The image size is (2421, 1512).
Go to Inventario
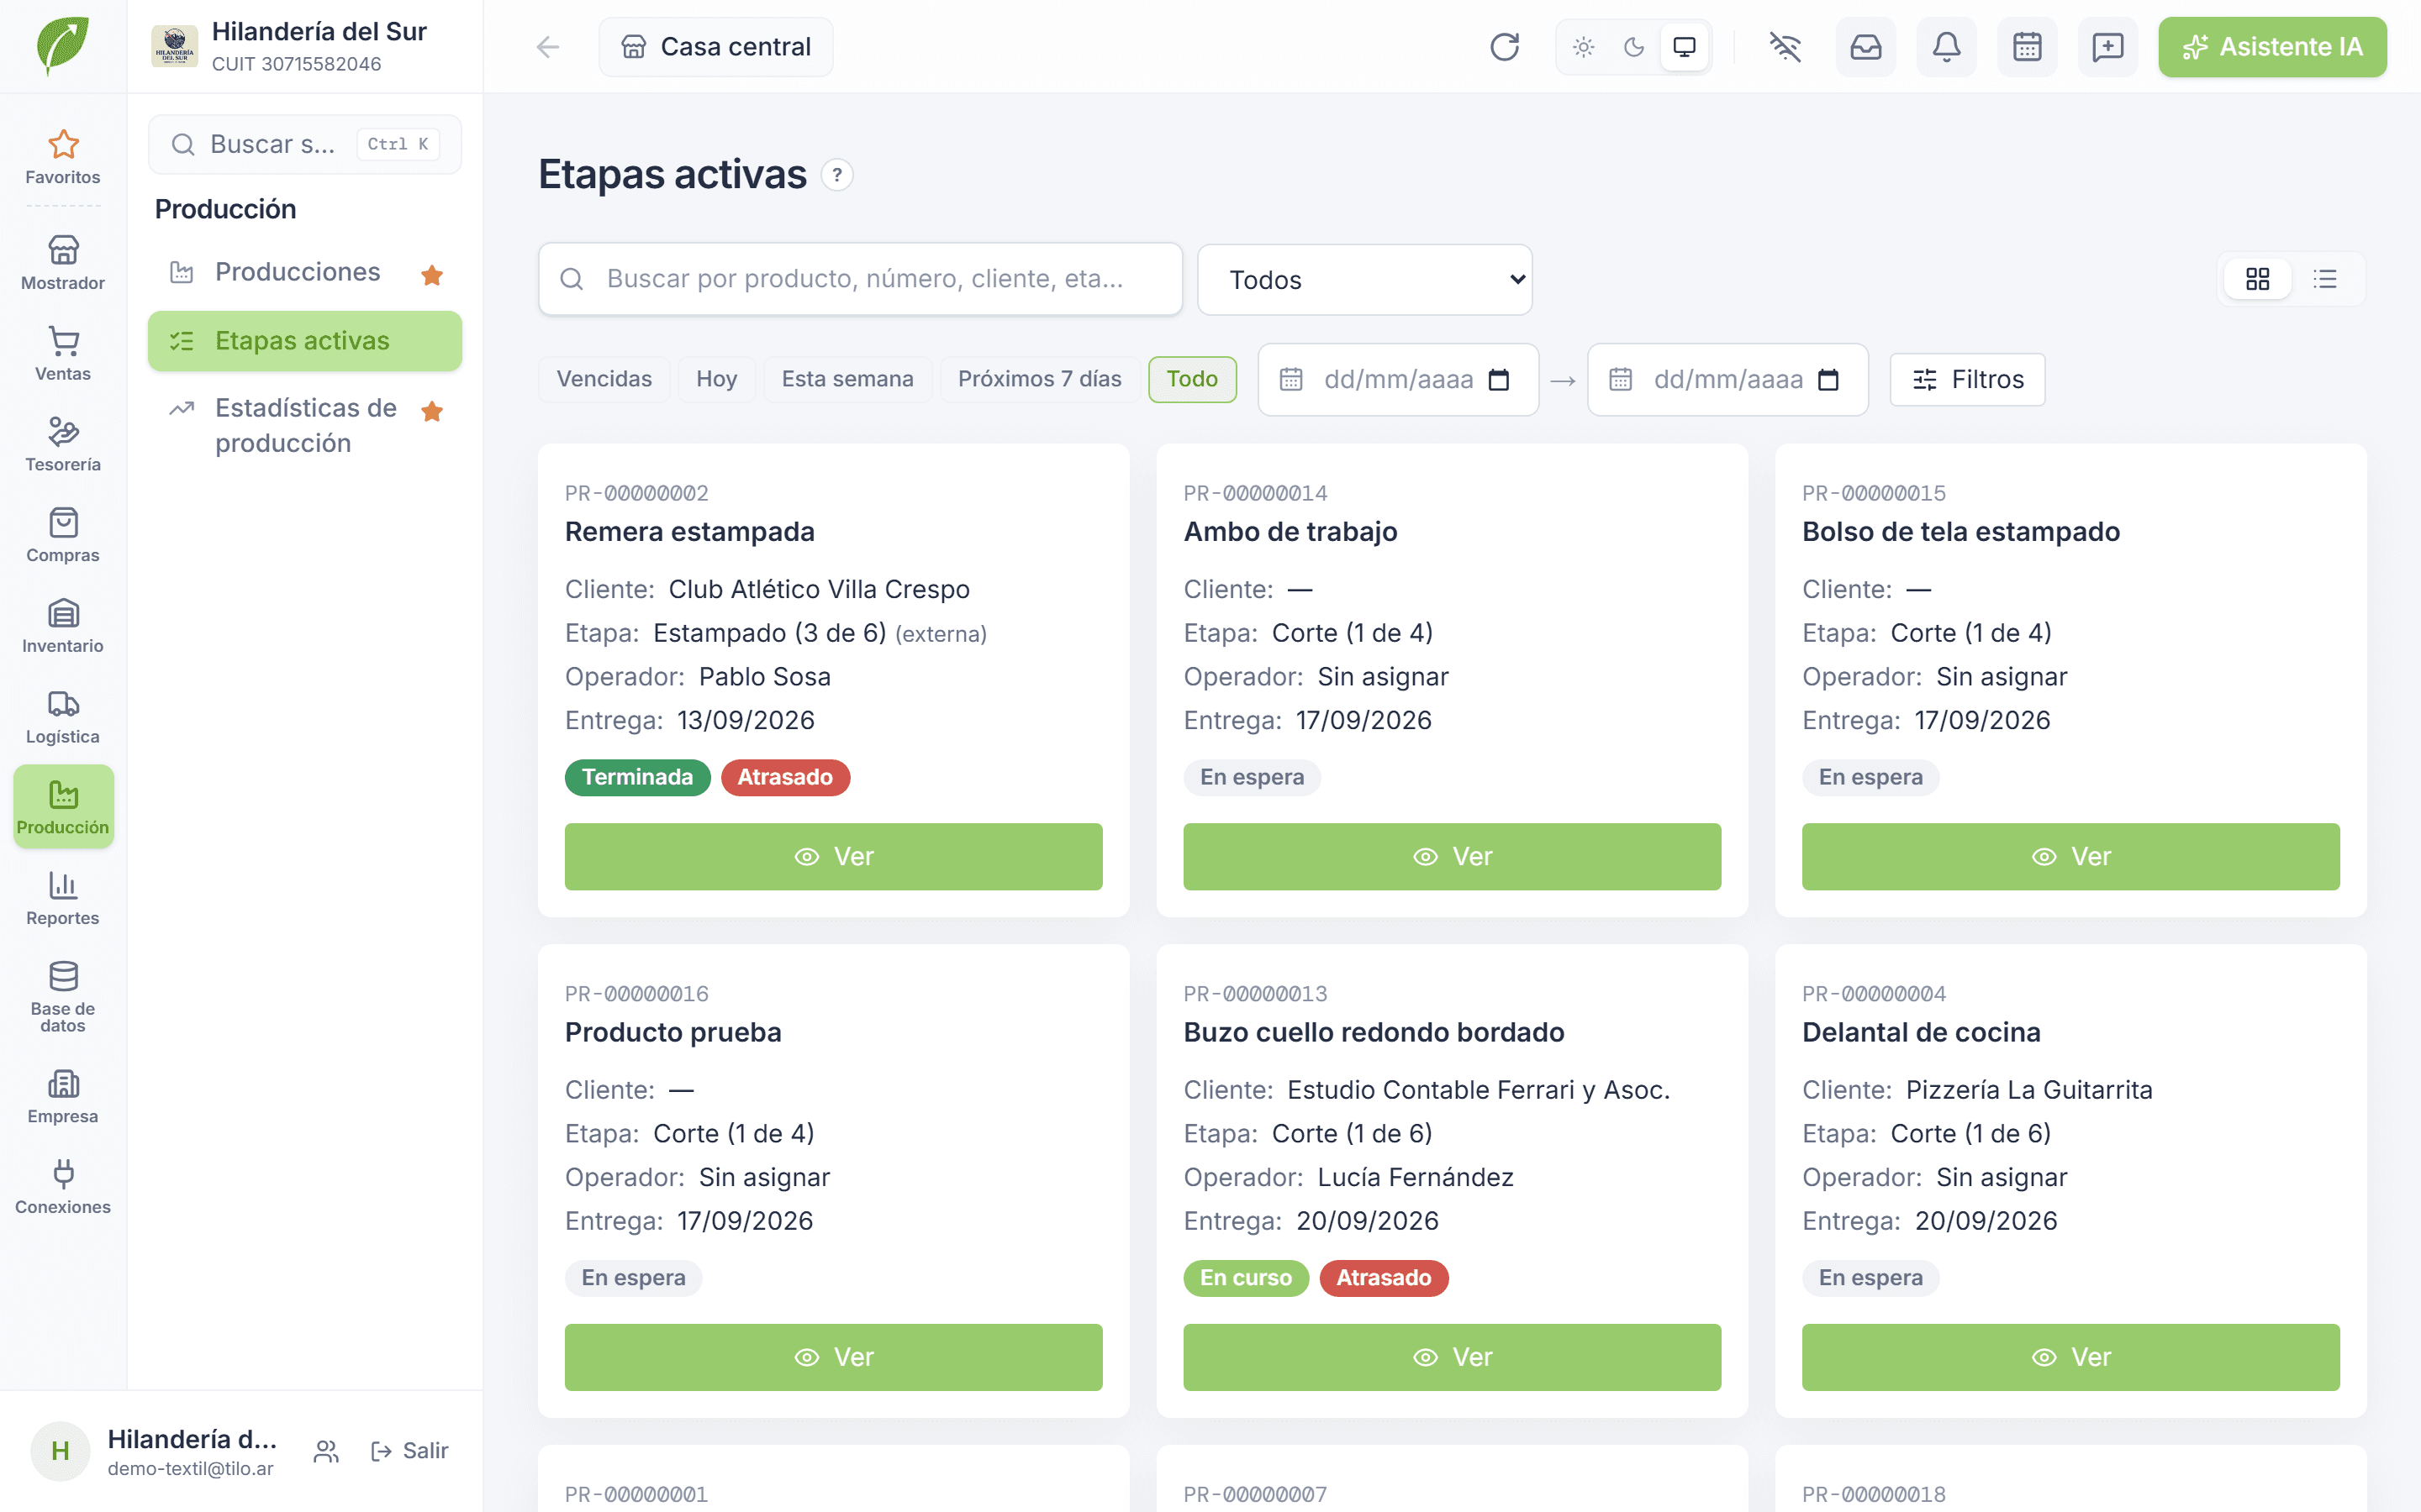pyautogui.click(x=63, y=627)
